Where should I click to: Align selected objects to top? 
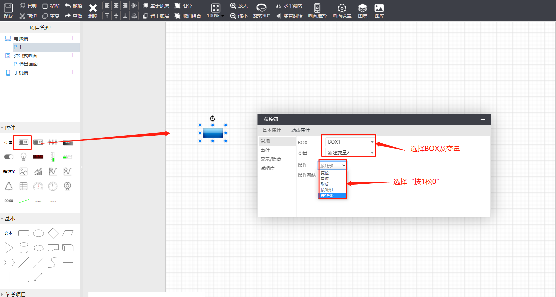tap(107, 16)
